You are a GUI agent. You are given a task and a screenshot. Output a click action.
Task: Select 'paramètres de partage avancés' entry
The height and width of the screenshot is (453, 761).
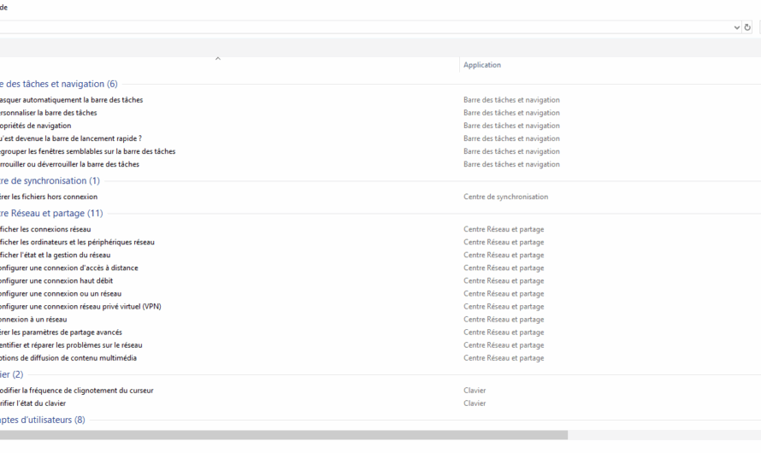(x=62, y=332)
